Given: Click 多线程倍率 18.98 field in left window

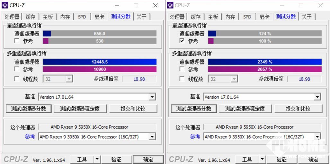Looking at the screenshot, I should click(139, 79).
